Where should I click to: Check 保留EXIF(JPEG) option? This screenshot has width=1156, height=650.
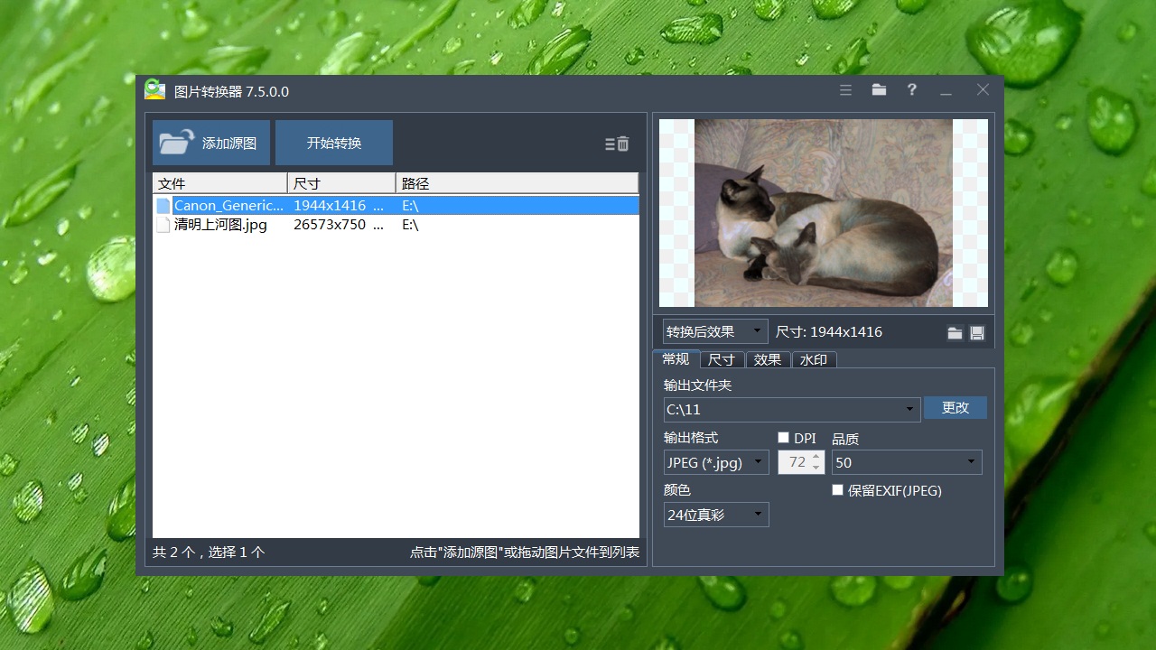pyautogui.click(x=837, y=490)
